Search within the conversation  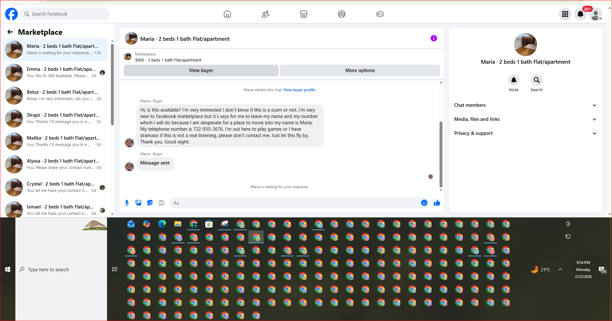(537, 80)
